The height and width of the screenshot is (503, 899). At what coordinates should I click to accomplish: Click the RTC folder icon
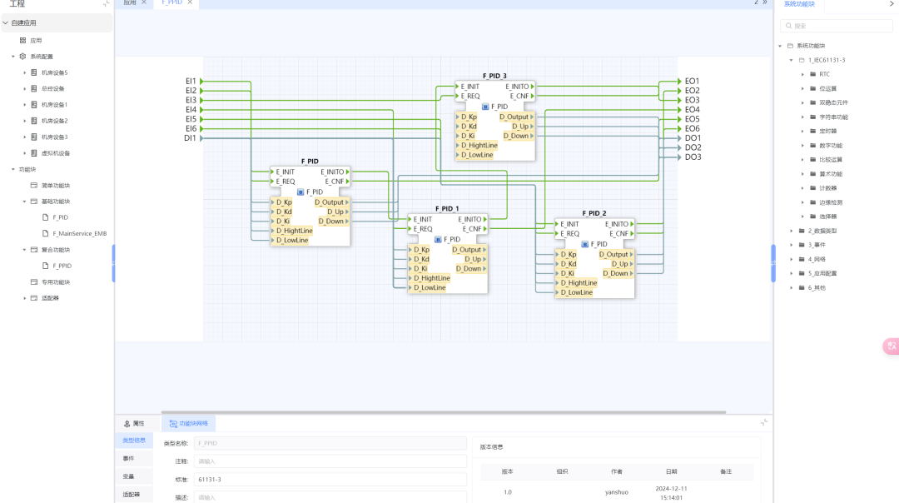[812, 74]
